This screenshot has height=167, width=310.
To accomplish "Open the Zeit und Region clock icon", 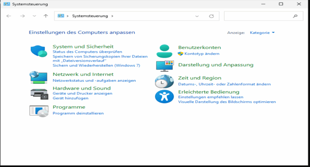I will click(164, 81).
